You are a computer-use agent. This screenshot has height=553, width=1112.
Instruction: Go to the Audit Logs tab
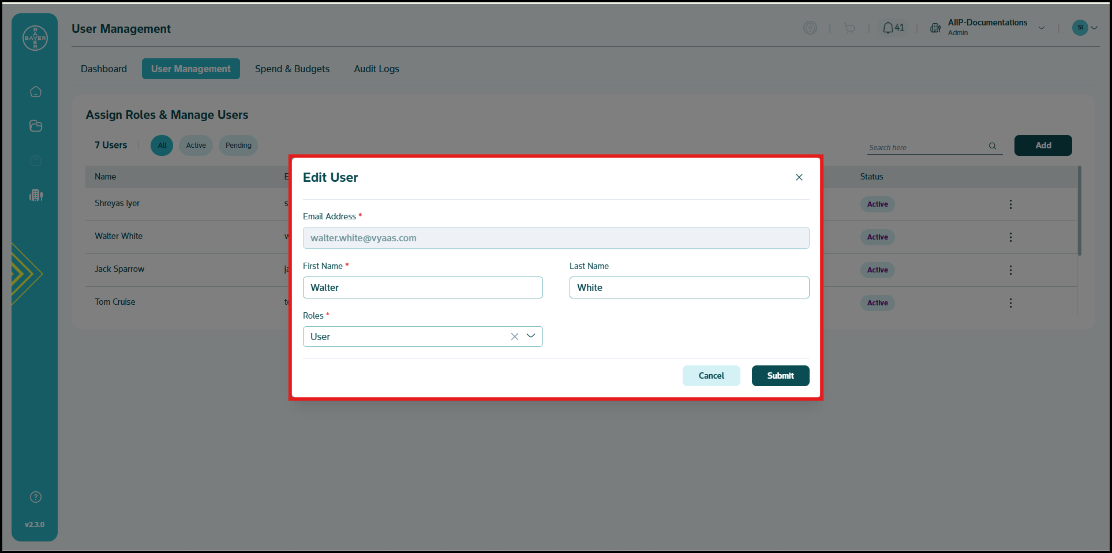(x=376, y=69)
